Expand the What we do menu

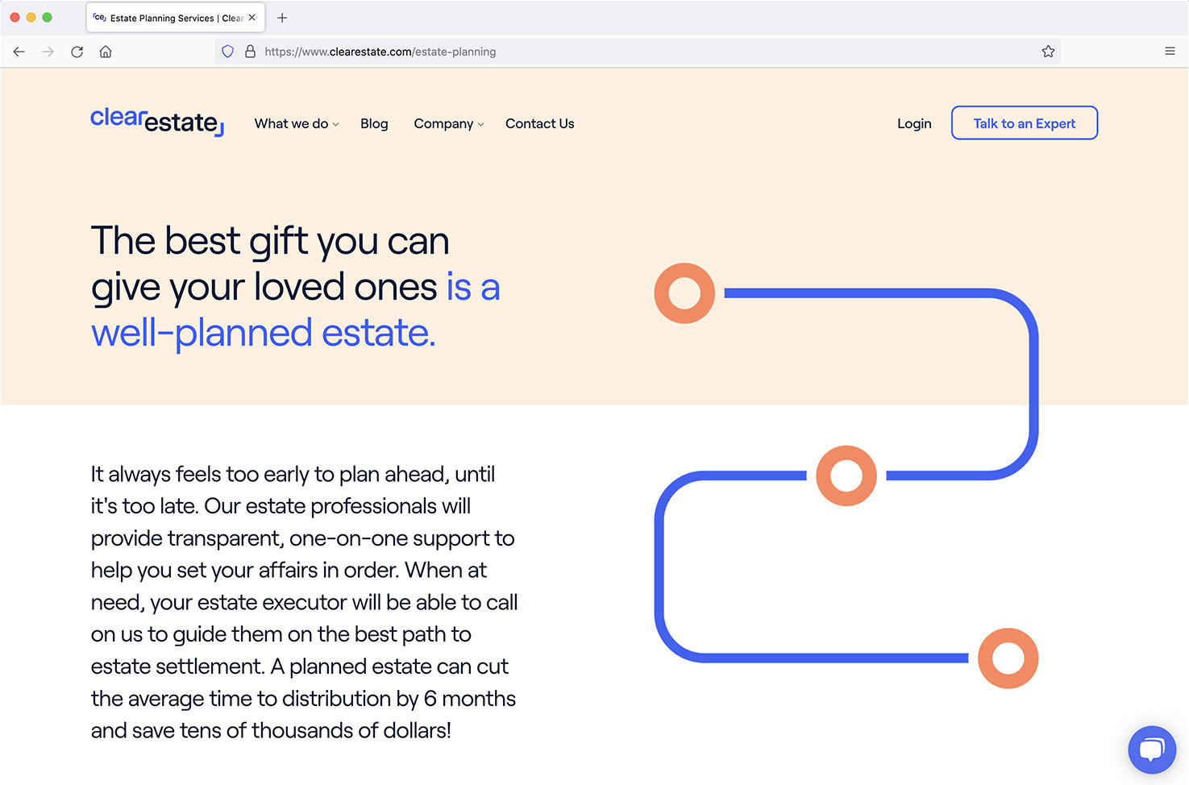click(x=297, y=123)
